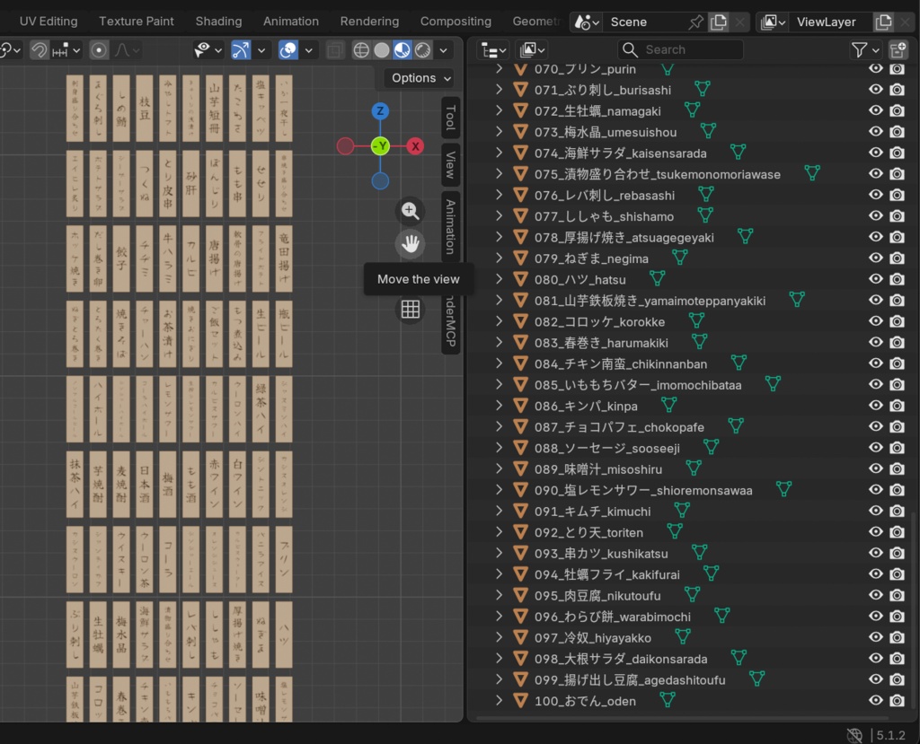The width and height of the screenshot is (920, 744).
Task: Hide 093_串カツ_kushikatsu in viewport
Action: point(875,553)
